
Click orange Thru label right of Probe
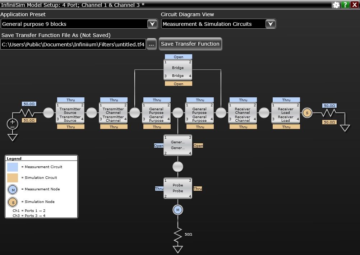[x=198, y=189]
